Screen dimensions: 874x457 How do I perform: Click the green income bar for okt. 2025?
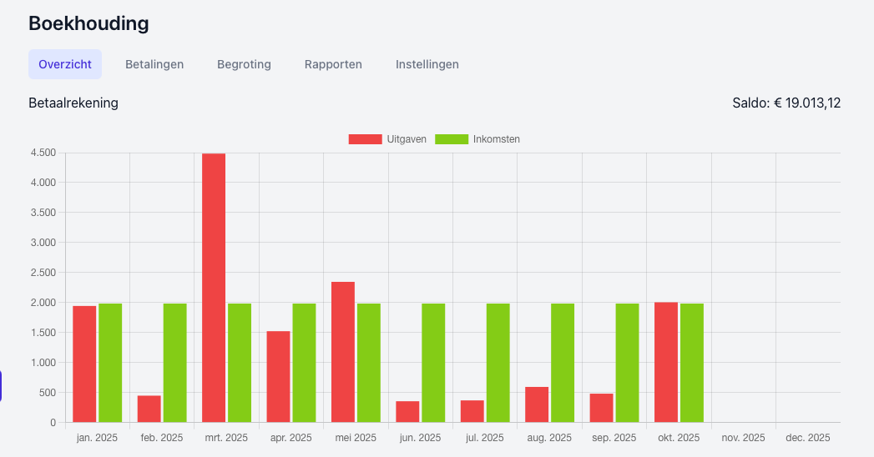click(692, 363)
